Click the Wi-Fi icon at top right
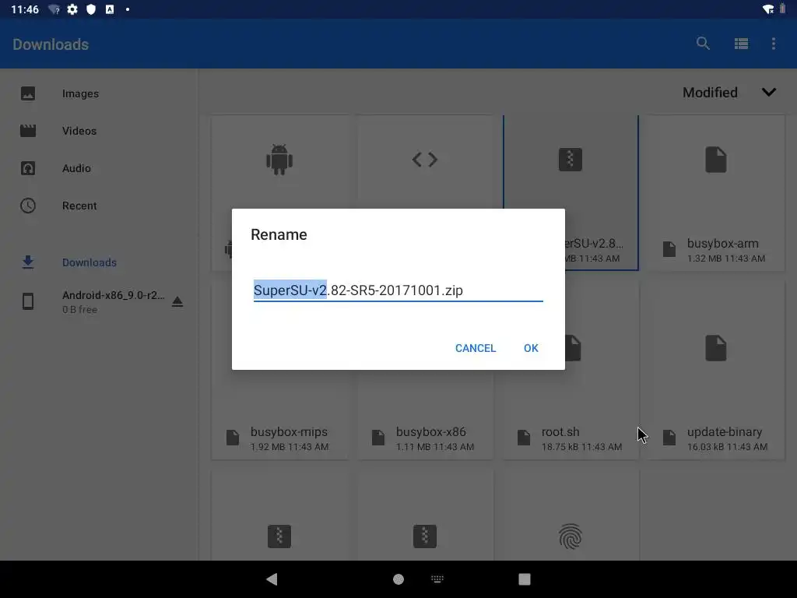The image size is (797, 598). pyautogui.click(x=768, y=9)
